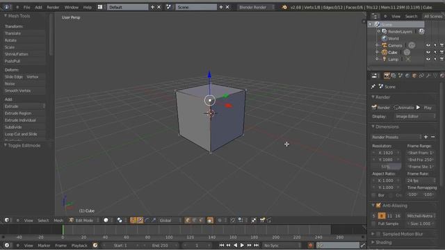Open the Render Layers properties tab icon
The width and height of the screenshot is (445, 250).
[394, 76]
